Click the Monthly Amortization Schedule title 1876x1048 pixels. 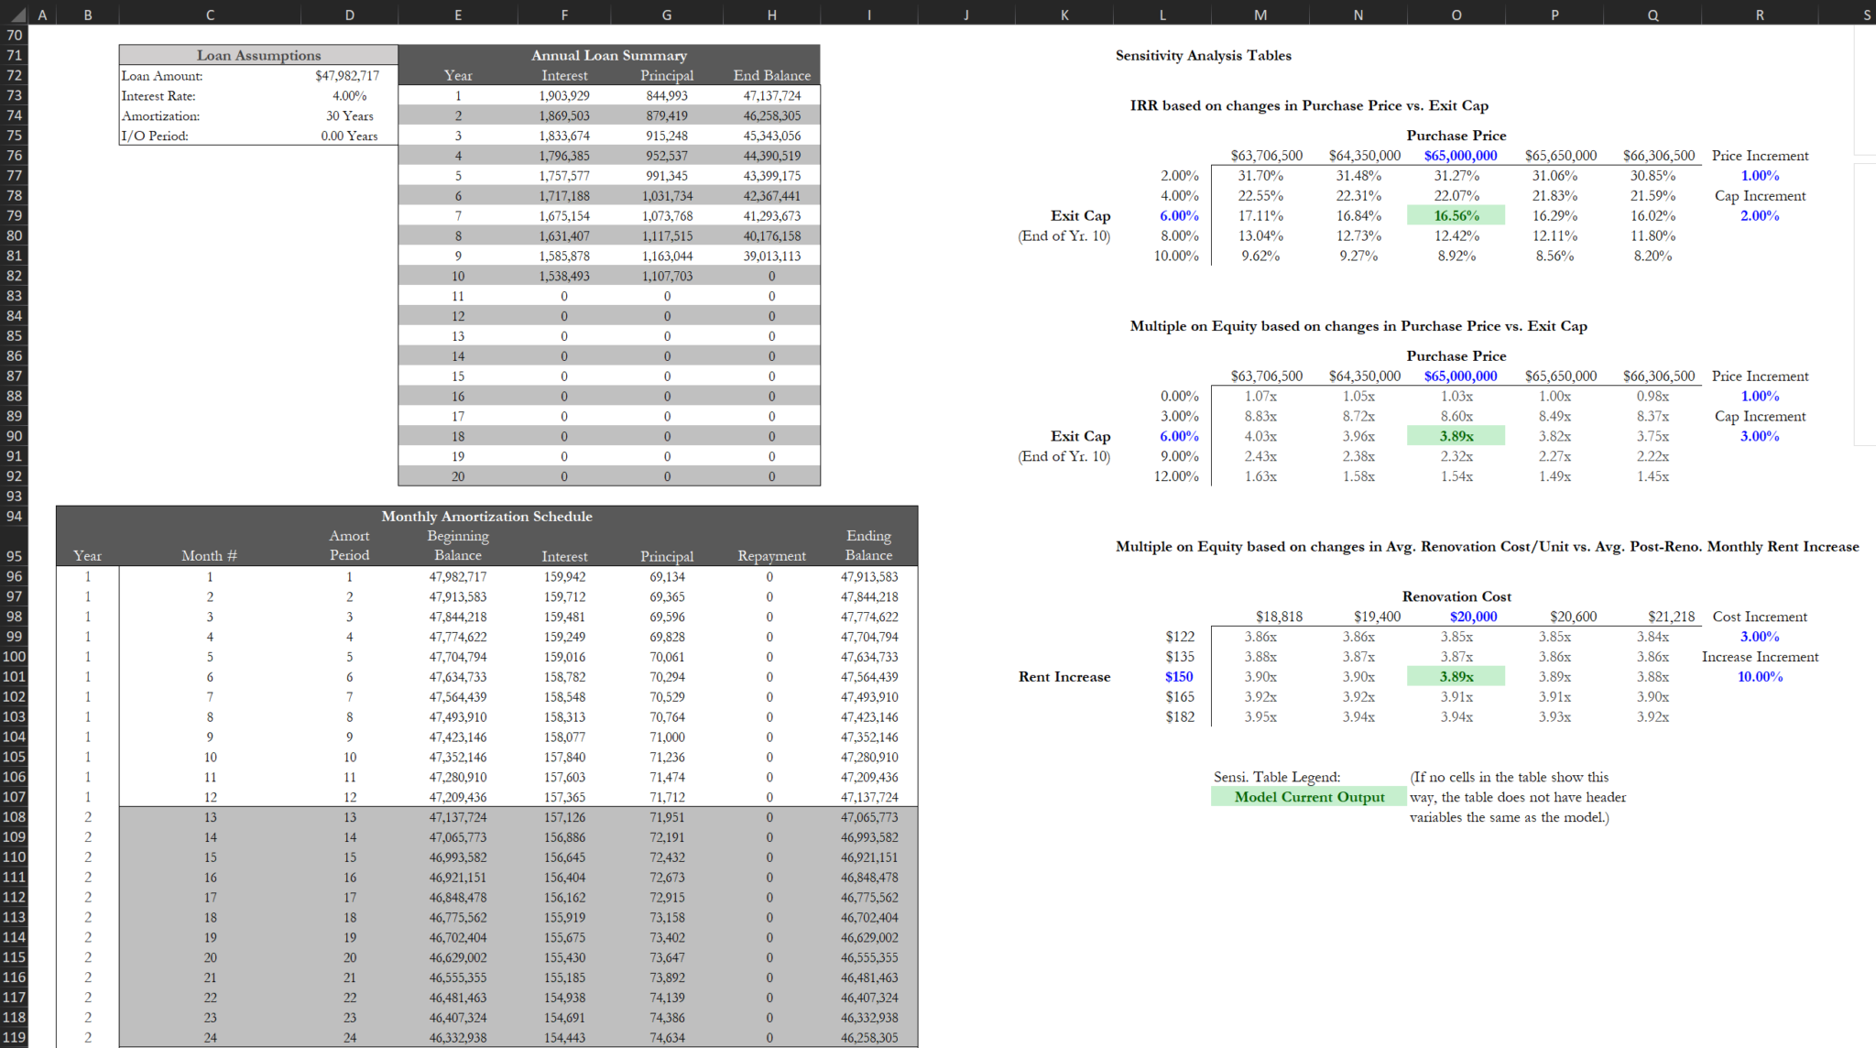click(486, 517)
